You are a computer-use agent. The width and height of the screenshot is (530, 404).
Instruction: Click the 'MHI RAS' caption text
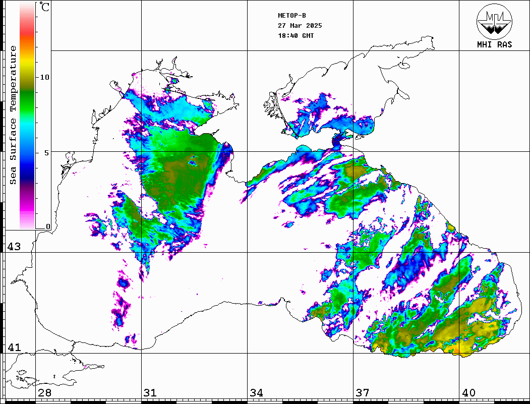(495, 44)
